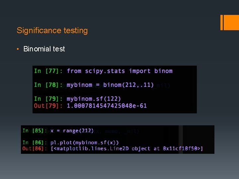The width and height of the screenshot is (239, 179).
Task: Click the 'In [86]:' prompt label
Action: coord(35,142)
